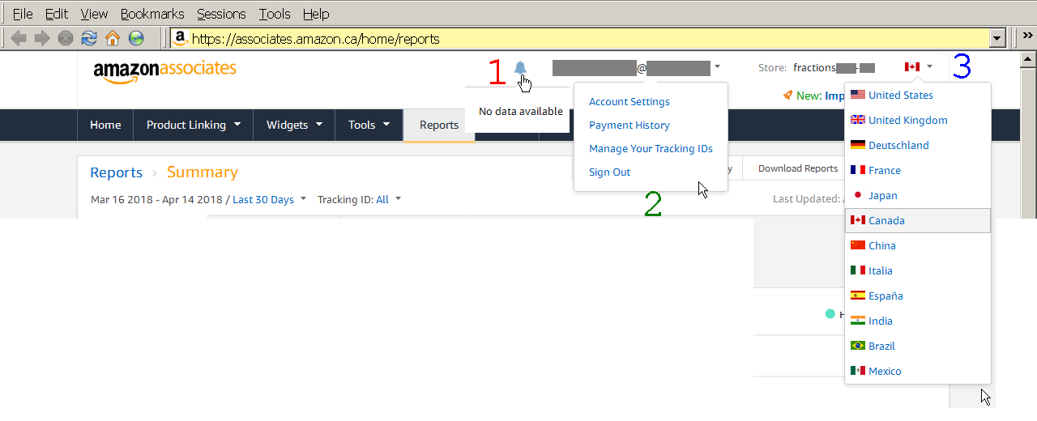Expand the account email dropdown arrow
The height and width of the screenshot is (421, 1037).
718,67
